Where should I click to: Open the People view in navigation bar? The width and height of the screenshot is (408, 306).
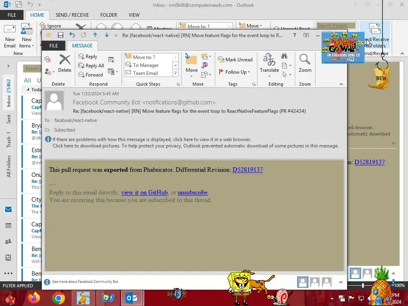(x=8, y=241)
